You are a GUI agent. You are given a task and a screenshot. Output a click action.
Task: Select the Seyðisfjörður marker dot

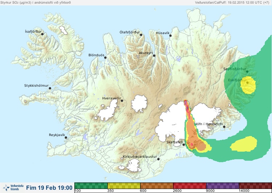click(247, 71)
